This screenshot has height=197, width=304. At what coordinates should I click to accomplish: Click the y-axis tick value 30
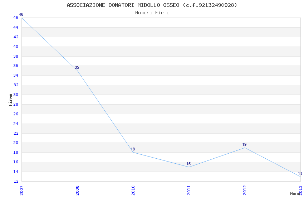pyautogui.click(x=16, y=95)
